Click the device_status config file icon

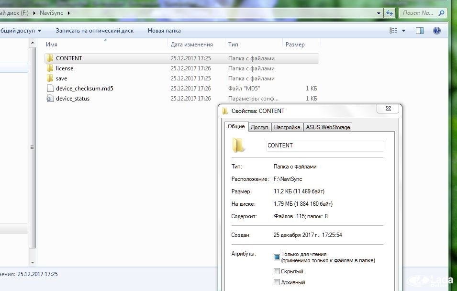(x=50, y=99)
